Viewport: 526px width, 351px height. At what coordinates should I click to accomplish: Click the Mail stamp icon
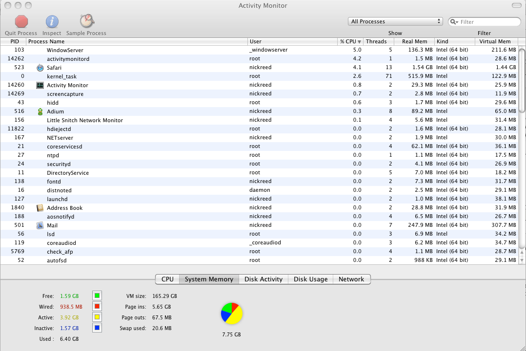[40, 225]
